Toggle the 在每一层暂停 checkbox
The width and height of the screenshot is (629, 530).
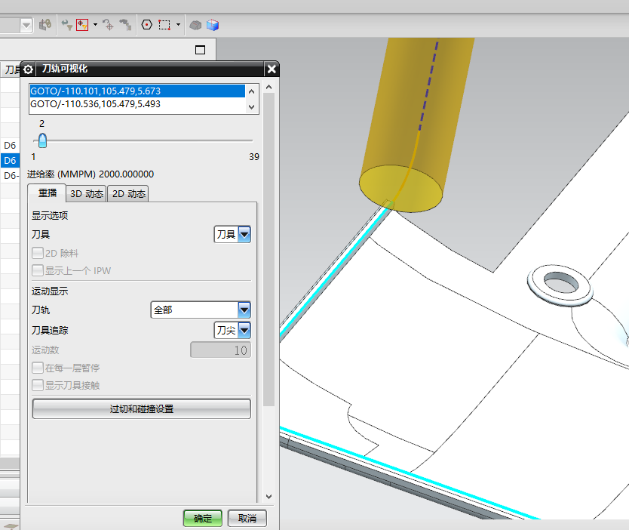(38, 368)
